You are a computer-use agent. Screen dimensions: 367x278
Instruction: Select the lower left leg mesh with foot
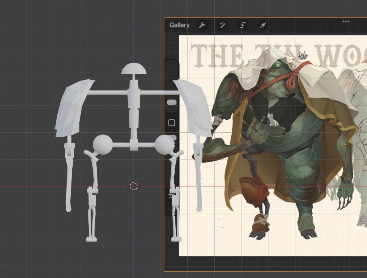click(92, 214)
